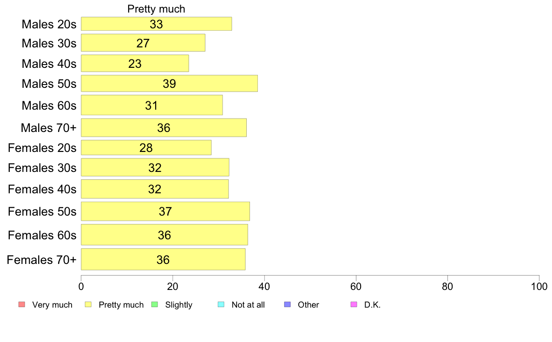
Task: Select the Males 20s bar showing 33
Action: pyautogui.click(x=156, y=24)
